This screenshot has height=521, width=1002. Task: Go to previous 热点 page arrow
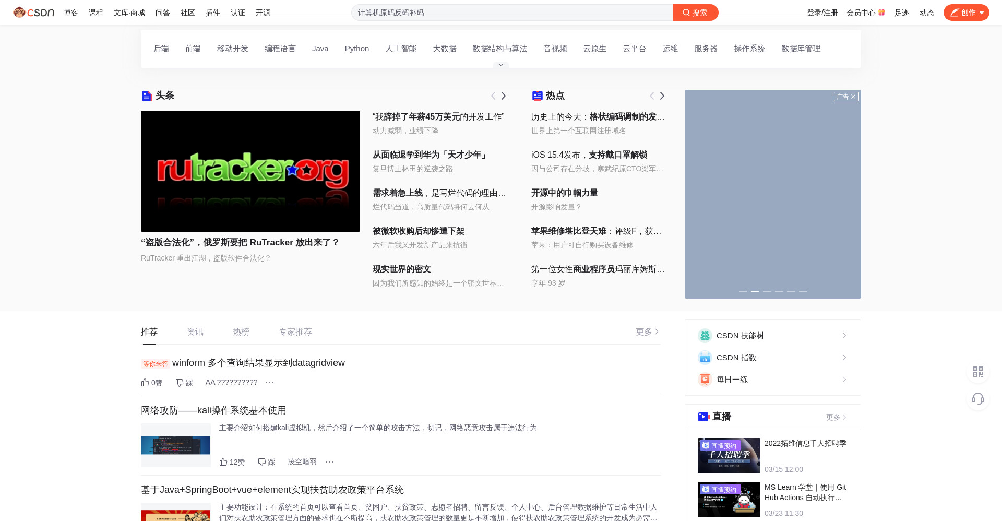click(651, 96)
